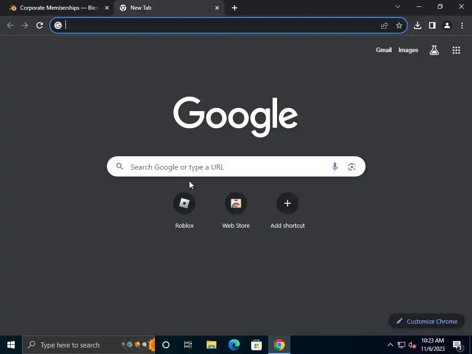This screenshot has height=354, width=472.
Task: Click the magnifier icon in the search box
Action: click(119, 166)
